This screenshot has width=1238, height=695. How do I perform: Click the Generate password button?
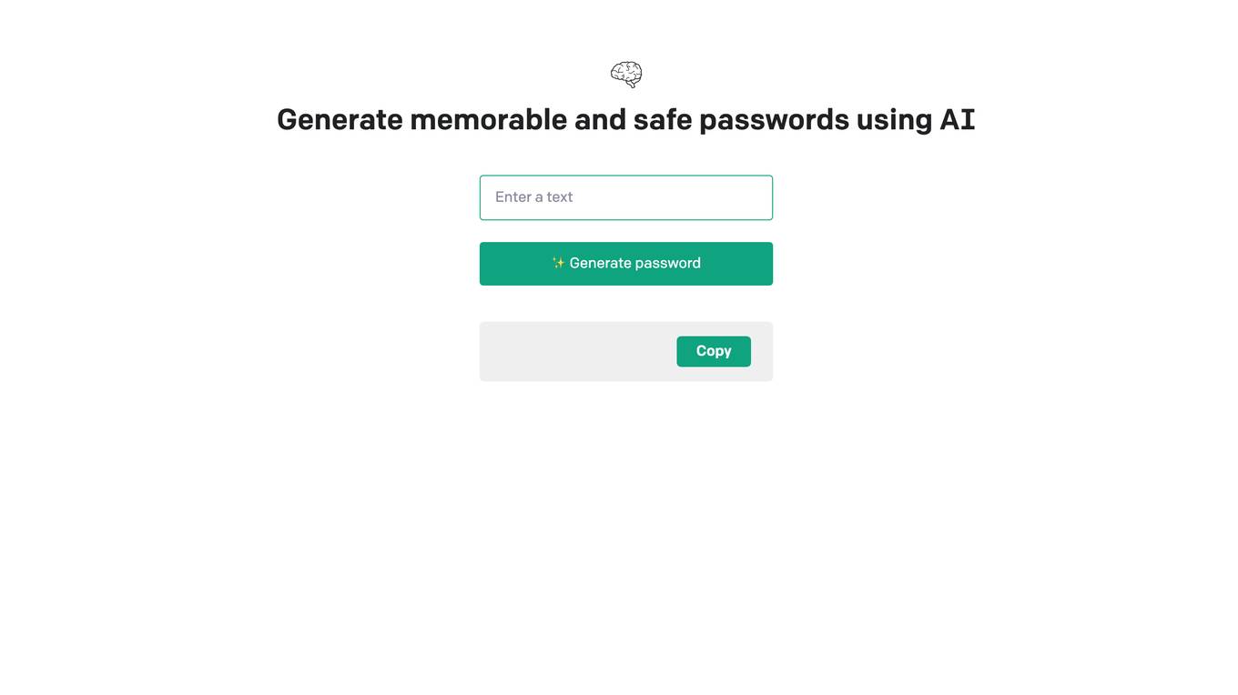pos(626,264)
